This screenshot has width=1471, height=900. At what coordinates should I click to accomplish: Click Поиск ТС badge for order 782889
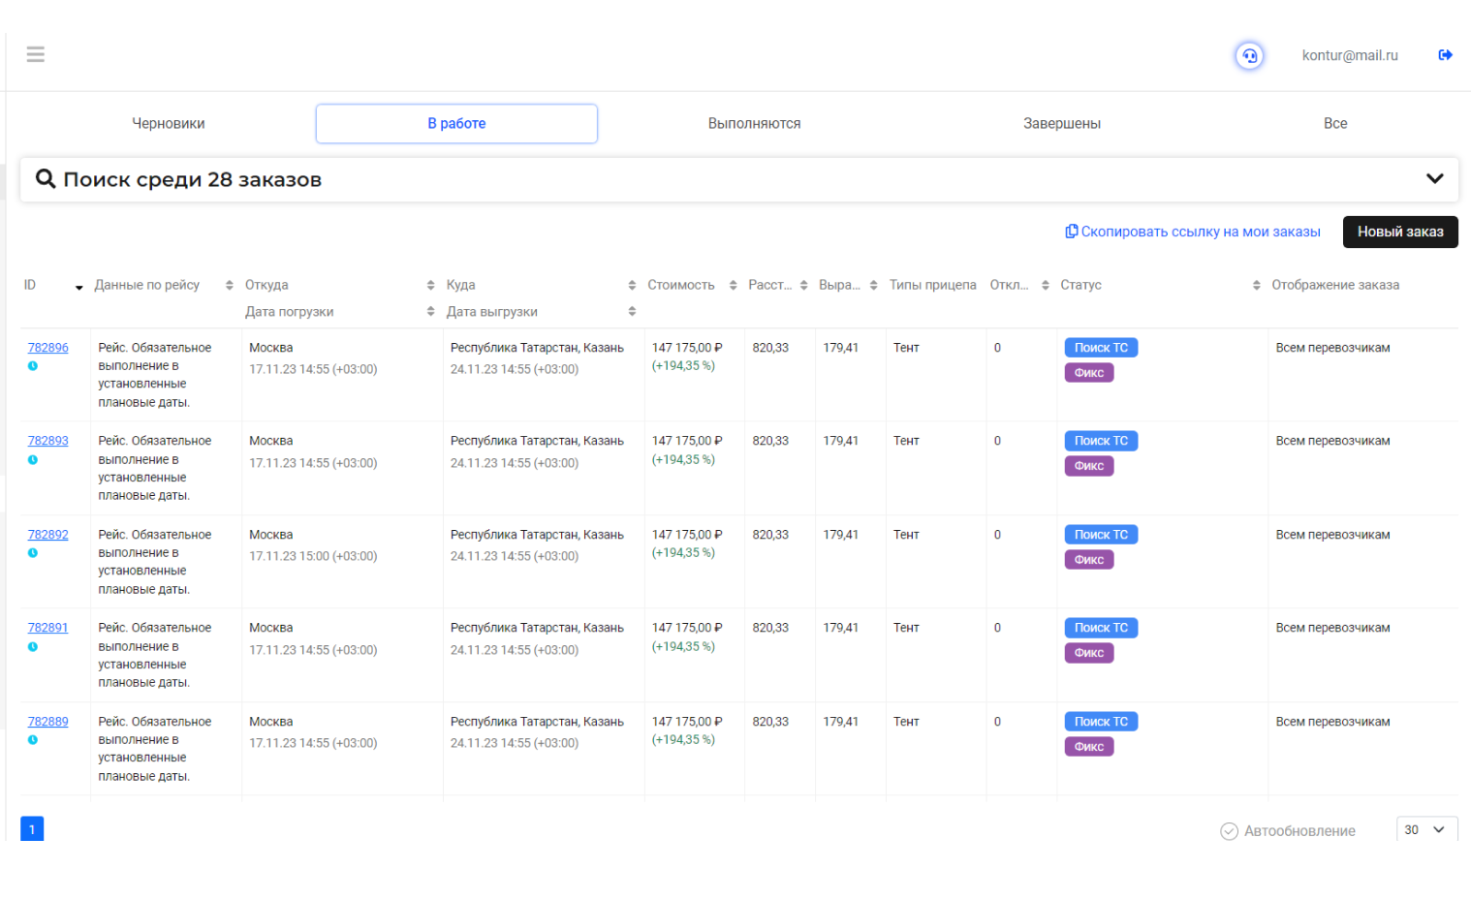(x=1101, y=722)
